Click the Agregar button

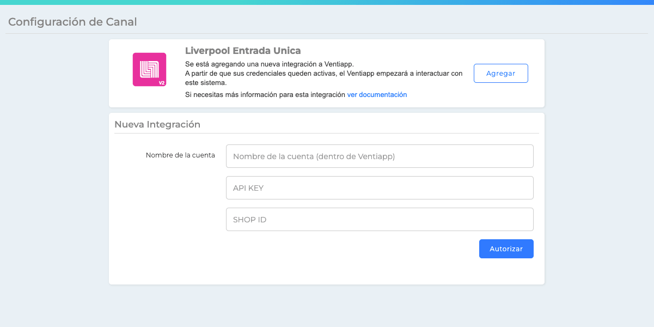point(500,73)
